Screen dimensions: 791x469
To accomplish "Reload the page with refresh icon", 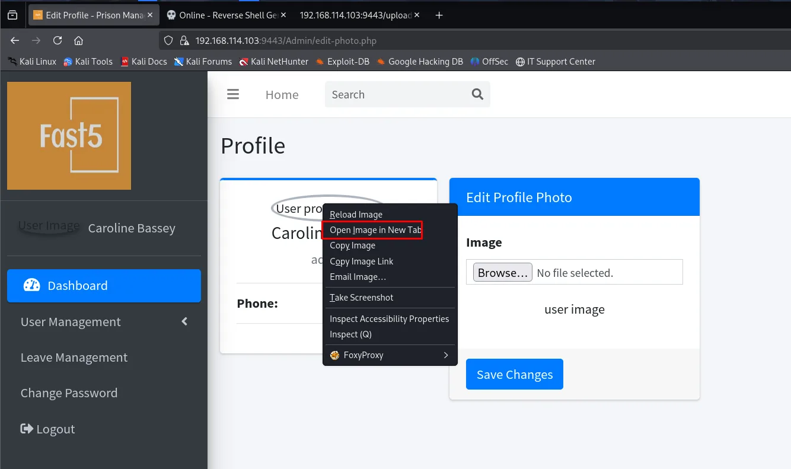I will pos(58,40).
